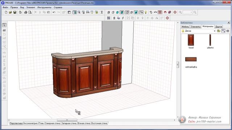
Task: Switch to the План view tab
Action: (41, 123)
